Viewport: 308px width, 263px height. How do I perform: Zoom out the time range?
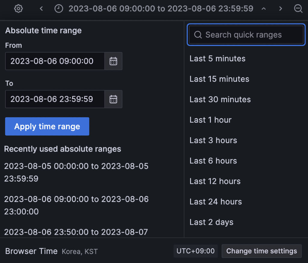tap(298, 9)
